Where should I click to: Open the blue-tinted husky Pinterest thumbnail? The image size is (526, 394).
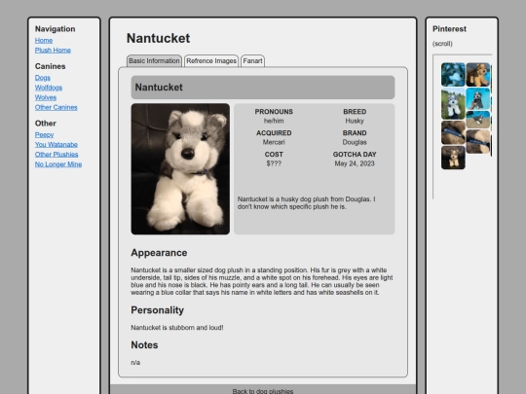pos(453,74)
